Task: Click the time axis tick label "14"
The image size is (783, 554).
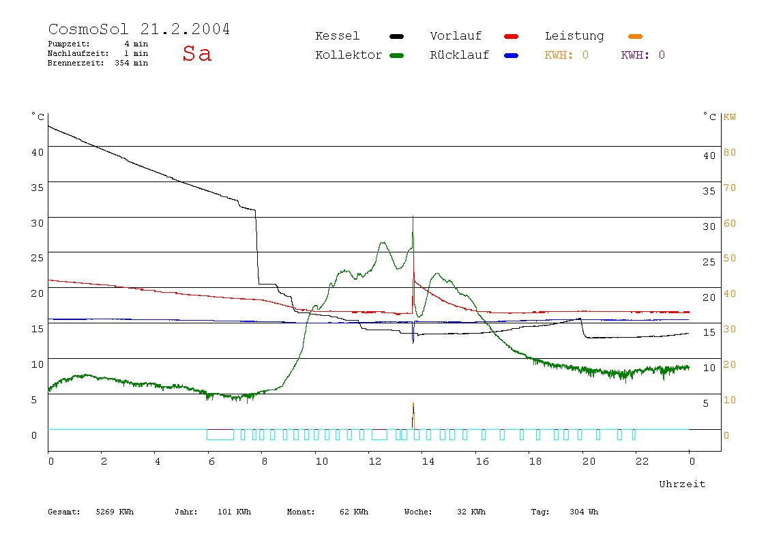Action: (x=428, y=462)
